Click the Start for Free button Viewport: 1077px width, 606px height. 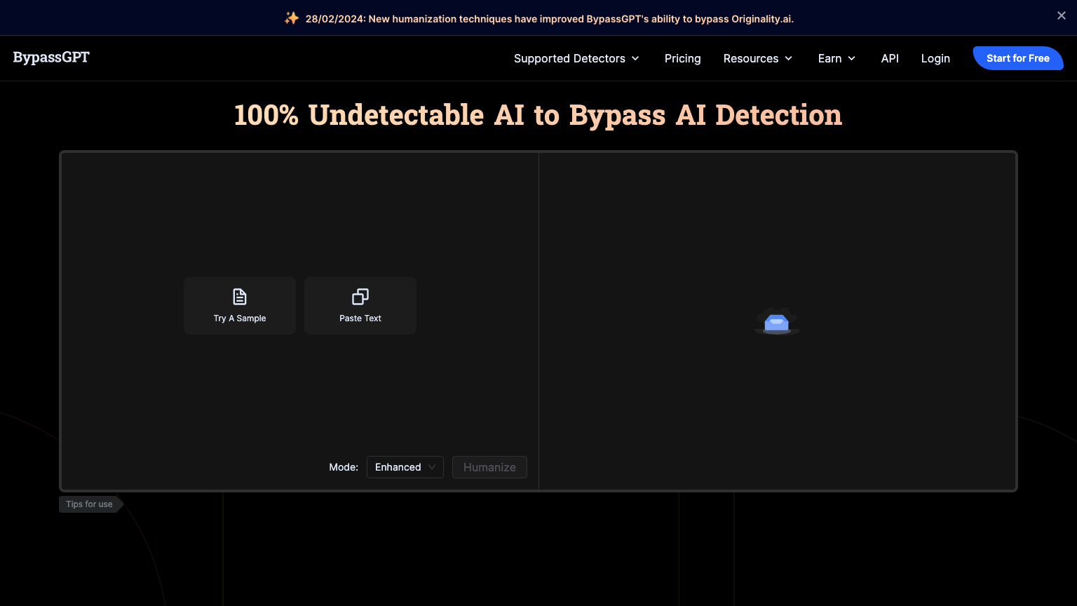(x=1017, y=58)
